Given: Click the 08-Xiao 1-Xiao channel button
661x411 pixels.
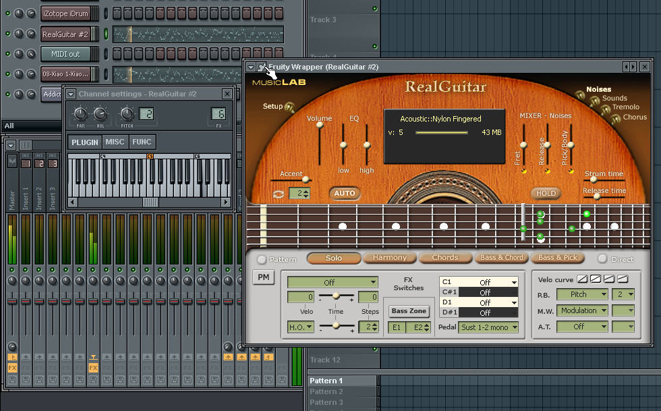Looking at the screenshot, I should pos(65,74).
